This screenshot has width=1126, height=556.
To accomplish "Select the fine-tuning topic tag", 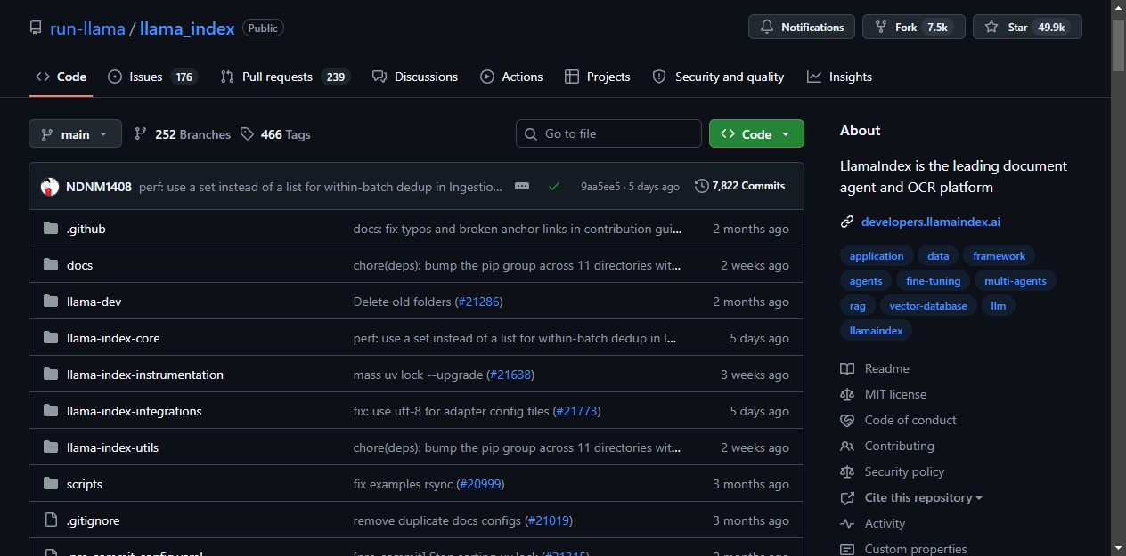I will click(x=933, y=280).
